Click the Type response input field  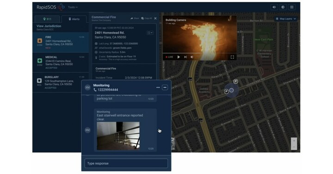[126, 163]
